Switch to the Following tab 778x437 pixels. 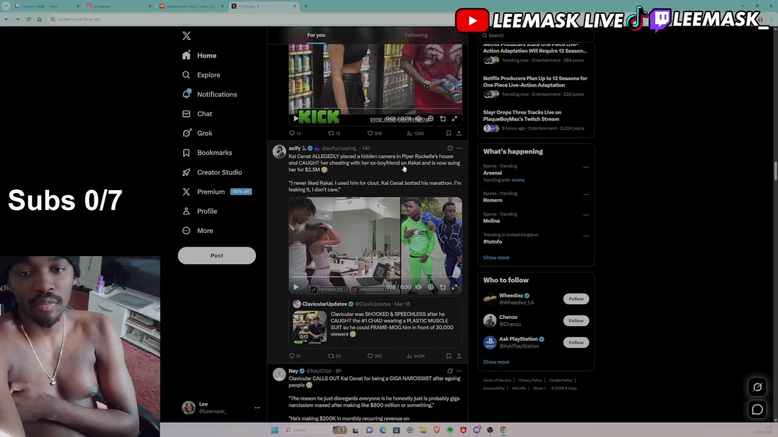click(x=416, y=35)
